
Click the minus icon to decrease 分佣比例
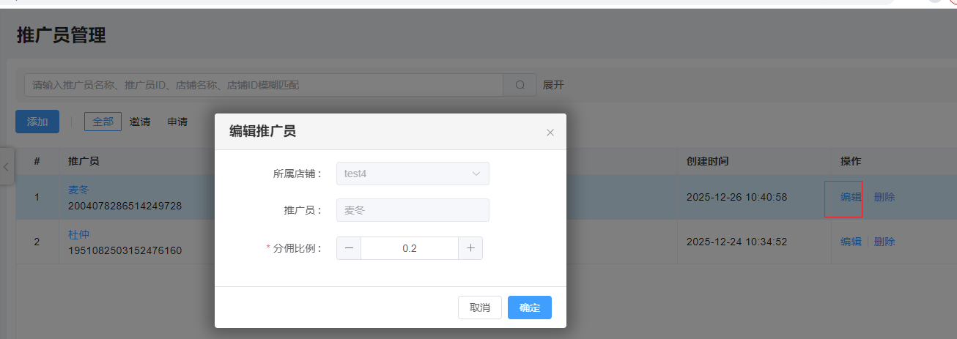pyautogui.click(x=349, y=248)
